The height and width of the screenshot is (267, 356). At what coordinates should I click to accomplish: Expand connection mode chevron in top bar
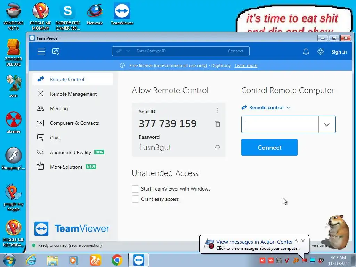pos(128,51)
